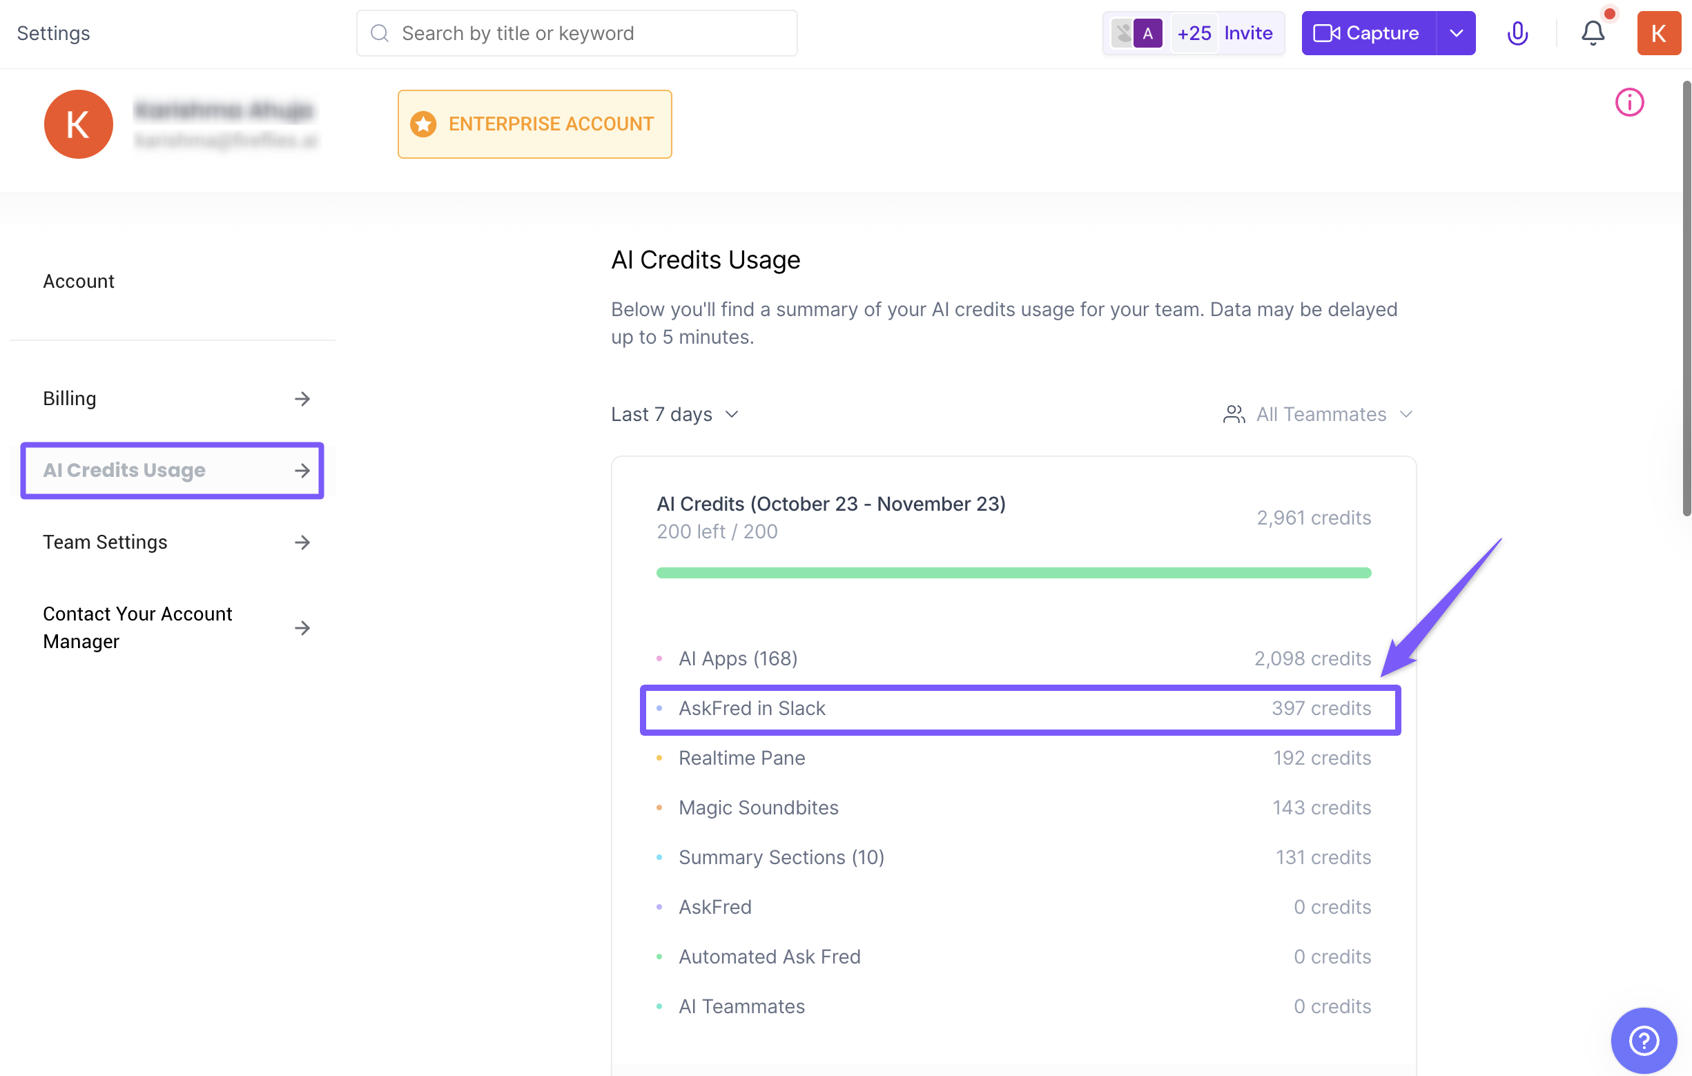1692x1076 pixels.
Task: Click the Enterprise Account star badge
Action: (534, 124)
